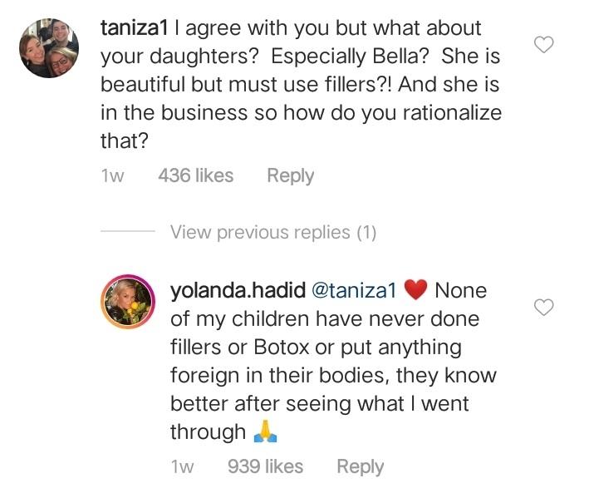The height and width of the screenshot is (493, 589).
Task: Like taniza1's comment with the heart icon
Action: [543, 45]
